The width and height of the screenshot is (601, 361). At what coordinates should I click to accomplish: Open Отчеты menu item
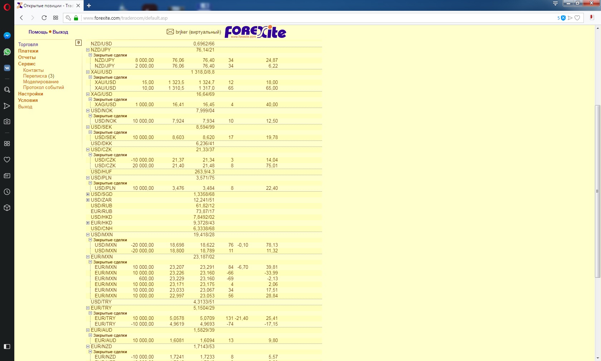[27, 57]
